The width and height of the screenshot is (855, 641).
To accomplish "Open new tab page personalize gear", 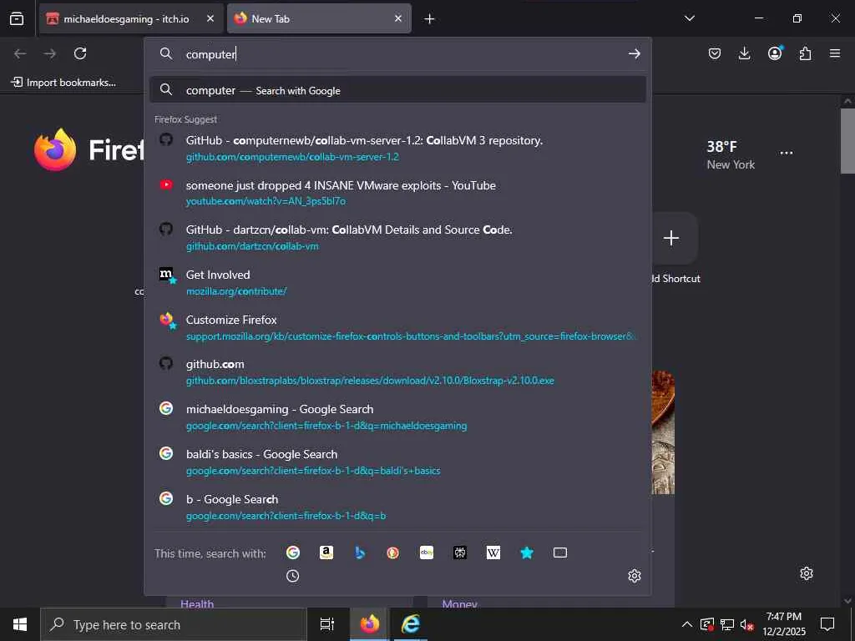I will [x=807, y=573].
